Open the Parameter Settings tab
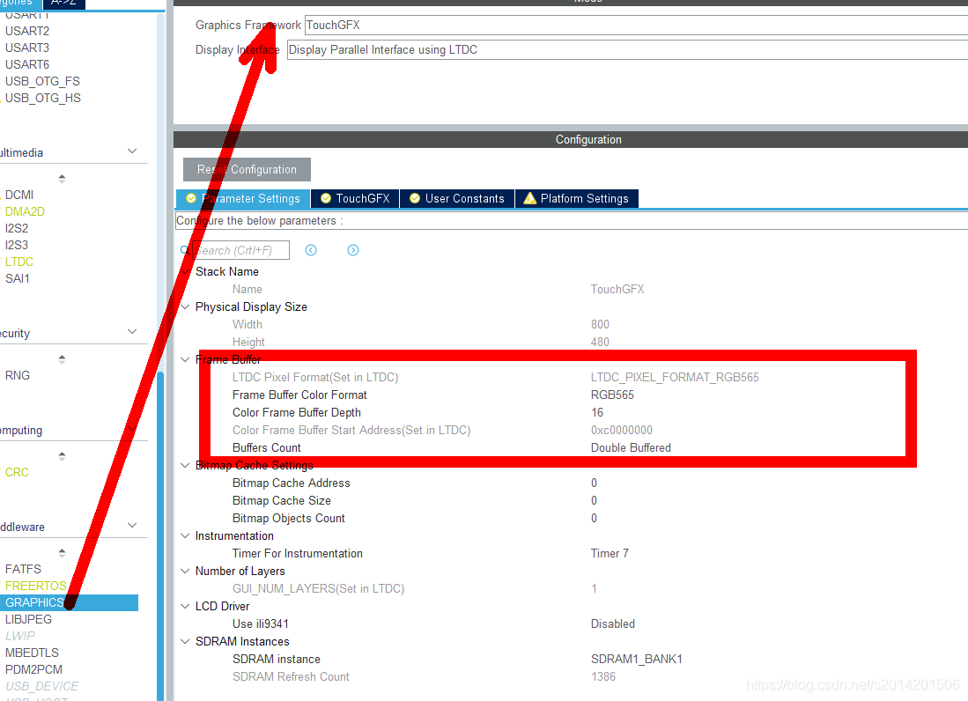Image resolution: width=968 pixels, height=701 pixels. click(243, 198)
